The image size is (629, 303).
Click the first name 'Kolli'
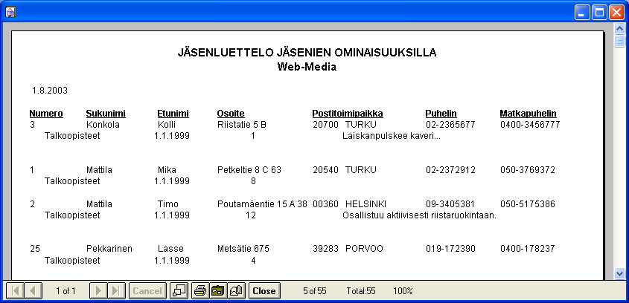tap(167, 125)
